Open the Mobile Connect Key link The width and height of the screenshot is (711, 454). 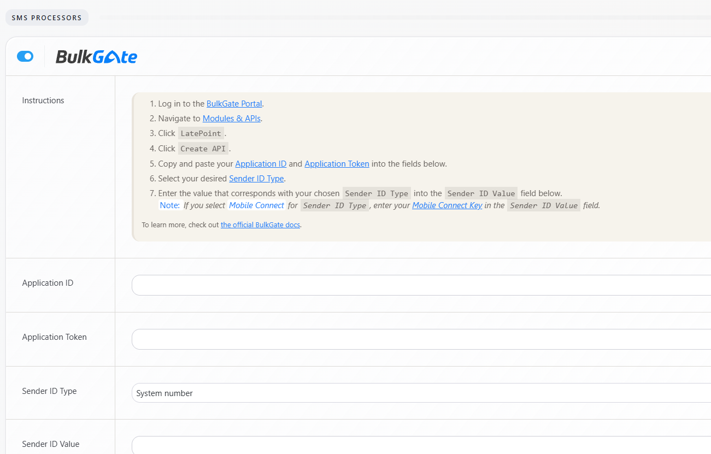[x=447, y=205]
